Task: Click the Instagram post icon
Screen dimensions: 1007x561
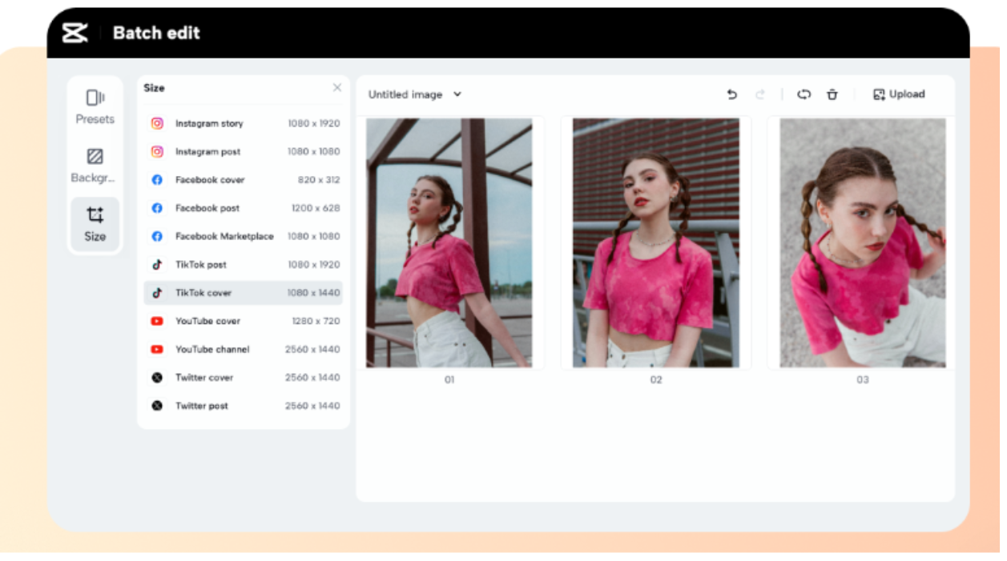Action: (157, 151)
